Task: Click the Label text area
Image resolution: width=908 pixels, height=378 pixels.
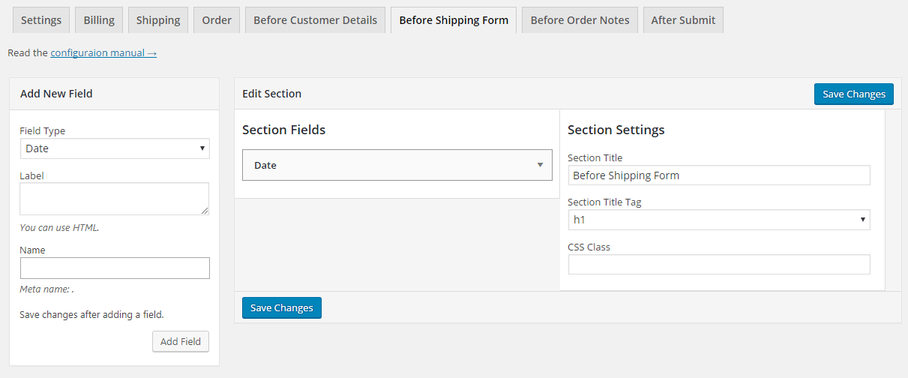Action: click(x=115, y=199)
